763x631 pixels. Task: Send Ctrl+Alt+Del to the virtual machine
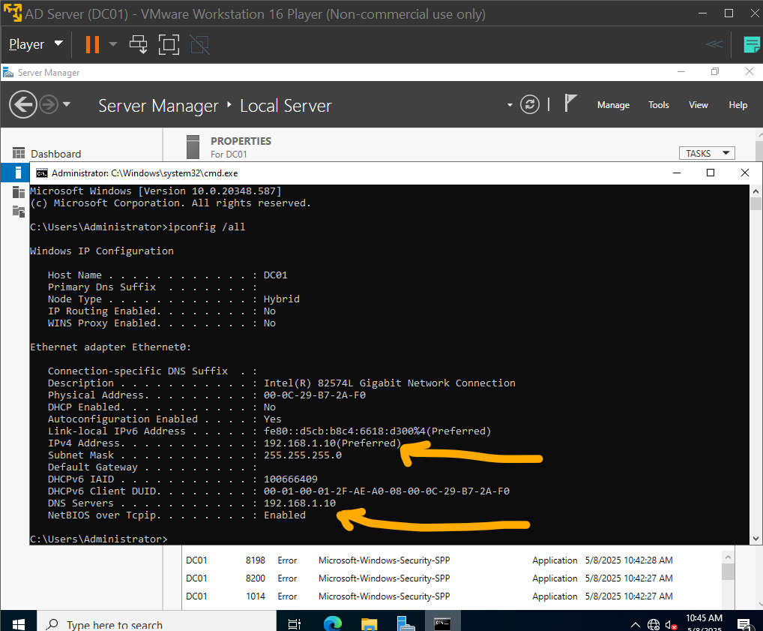138,44
